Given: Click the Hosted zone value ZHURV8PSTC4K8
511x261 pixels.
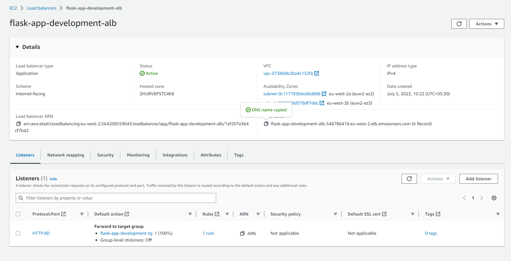Looking at the screenshot, I should (157, 94).
